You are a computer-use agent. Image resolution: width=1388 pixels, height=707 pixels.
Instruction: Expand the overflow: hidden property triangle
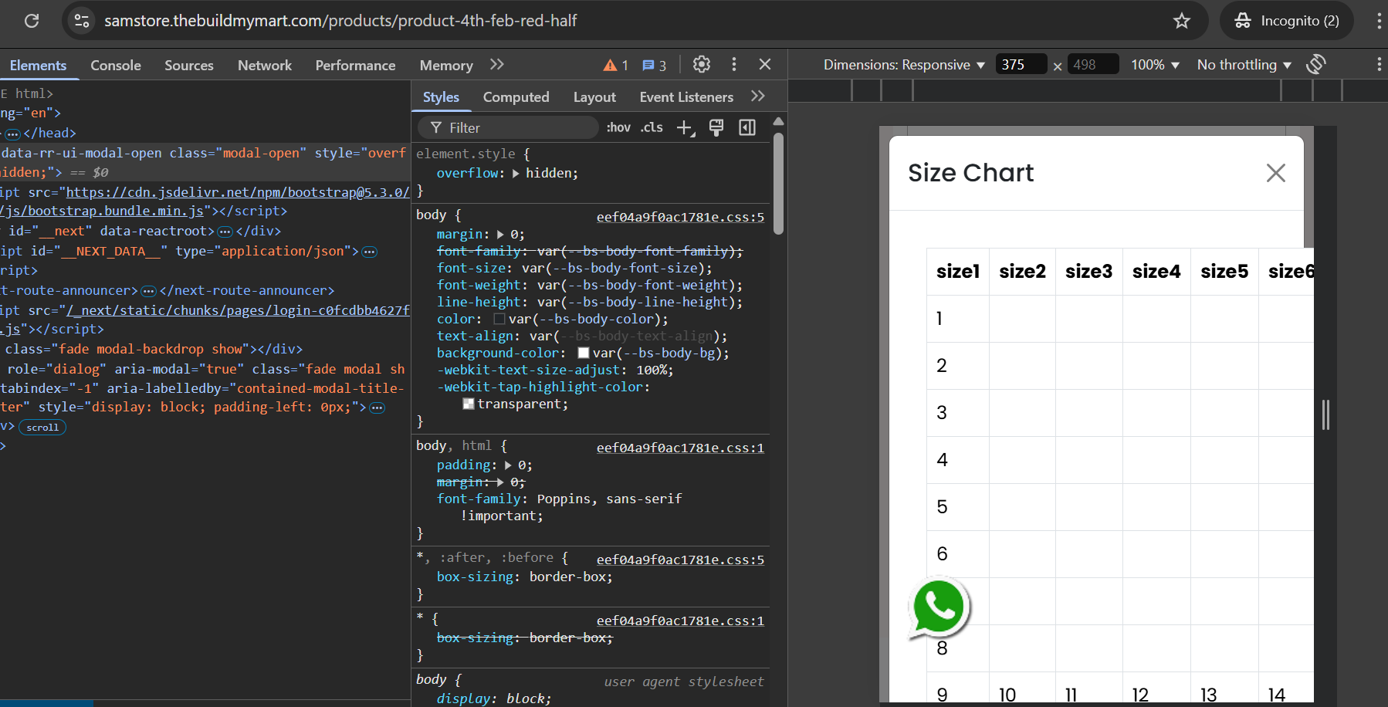tap(516, 174)
